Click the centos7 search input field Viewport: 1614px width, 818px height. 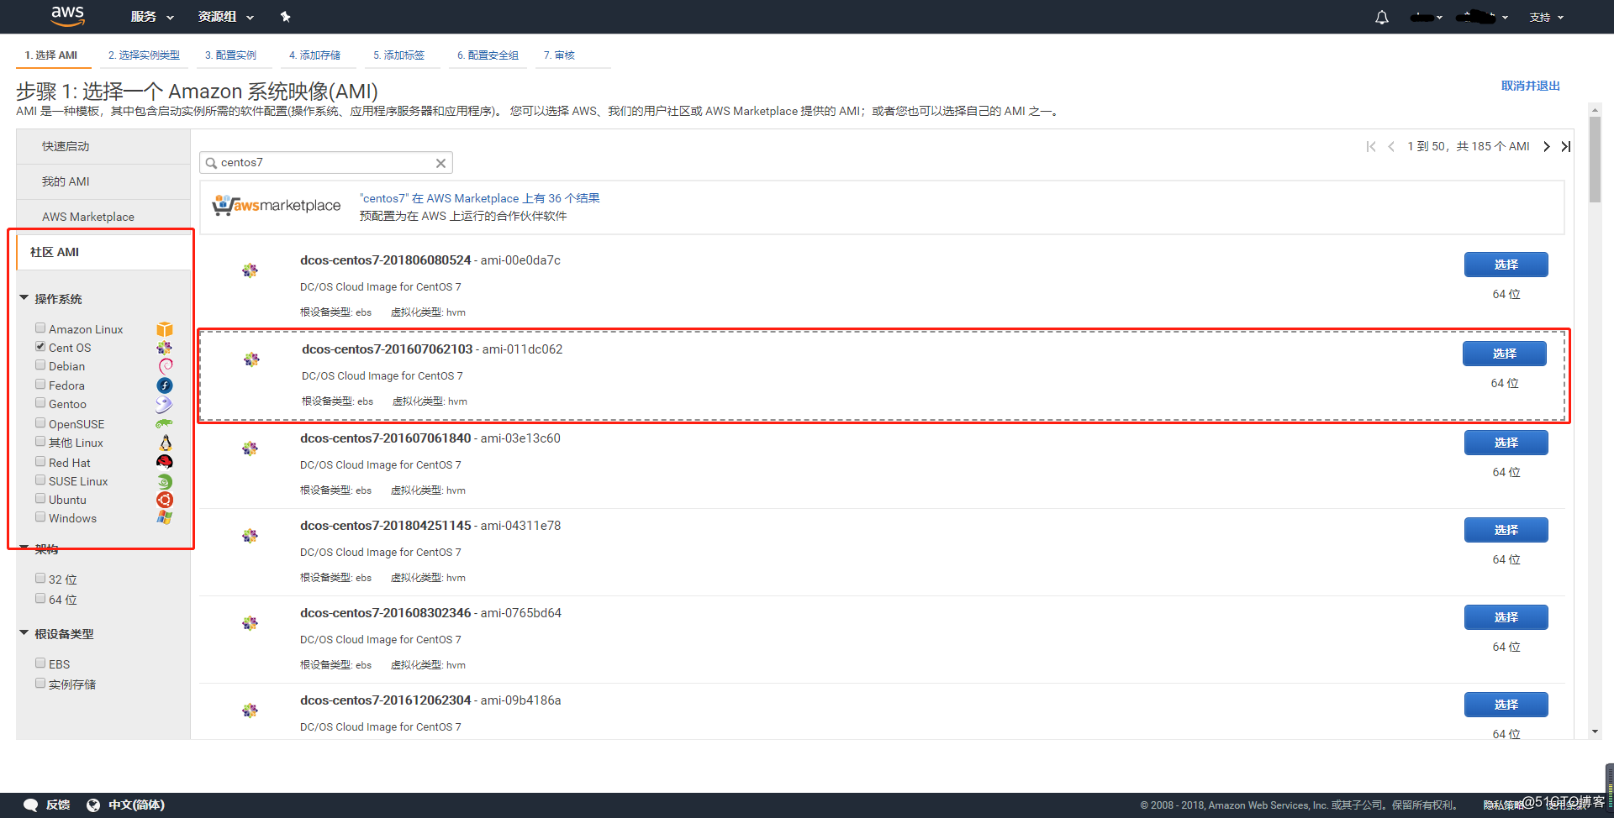tap(326, 163)
